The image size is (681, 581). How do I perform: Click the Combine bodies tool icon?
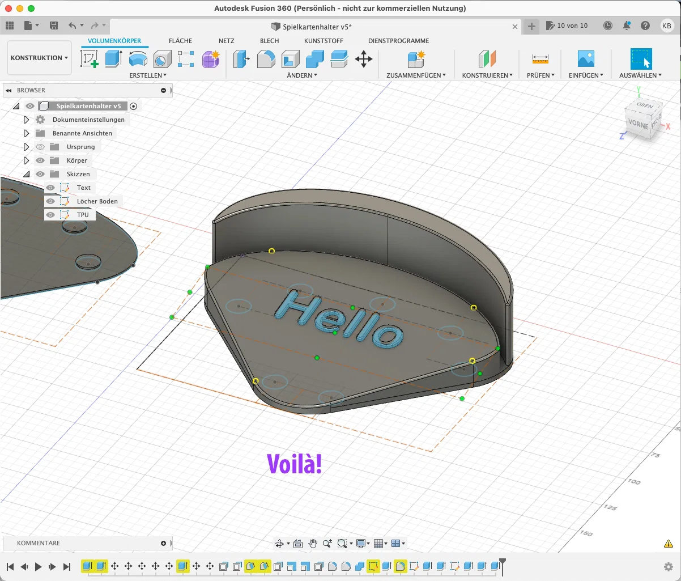pos(314,59)
